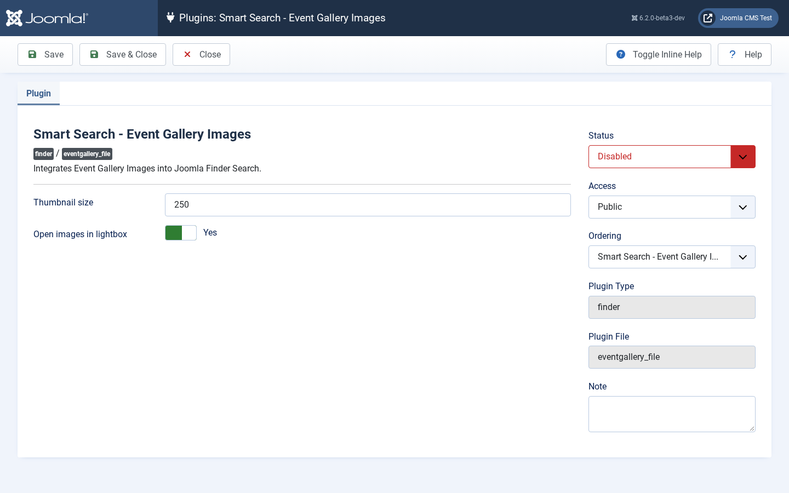Click the Joomla version 6.2.0-beta3-dev label
Viewport: 789px width, 493px height.
[658, 18]
